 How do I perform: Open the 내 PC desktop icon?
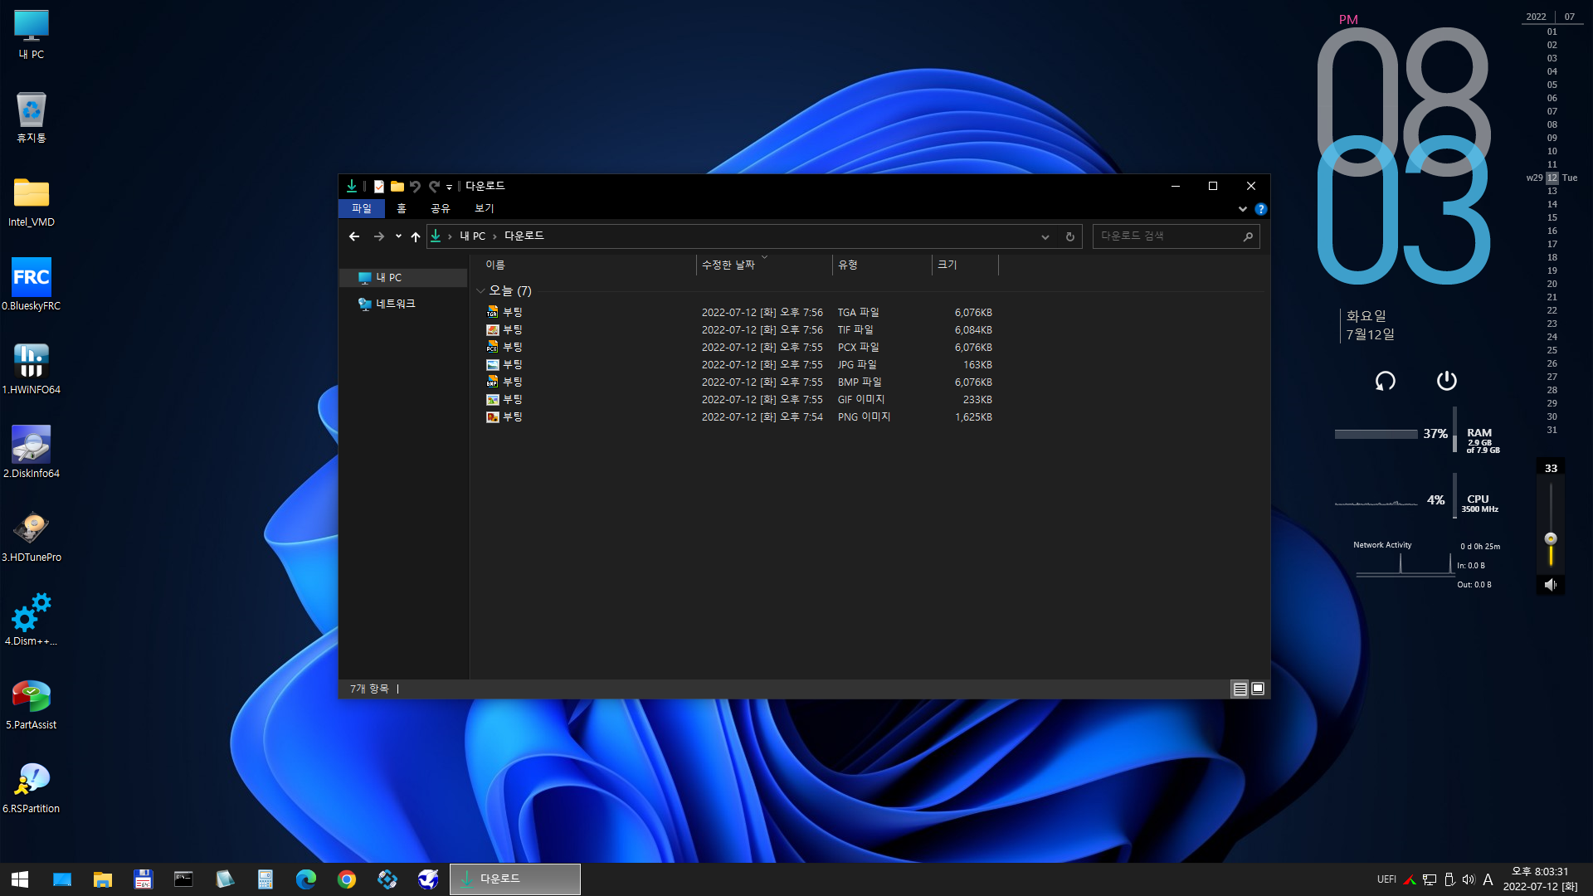pos(32,34)
